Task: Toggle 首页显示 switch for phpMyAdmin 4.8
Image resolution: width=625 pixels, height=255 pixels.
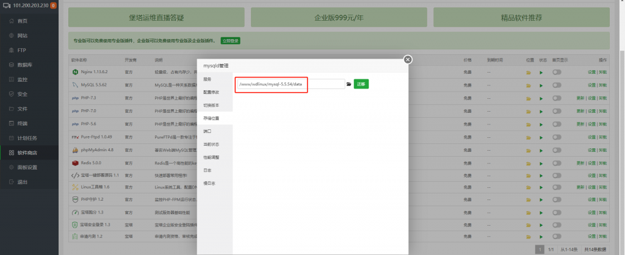Action: pyautogui.click(x=557, y=150)
